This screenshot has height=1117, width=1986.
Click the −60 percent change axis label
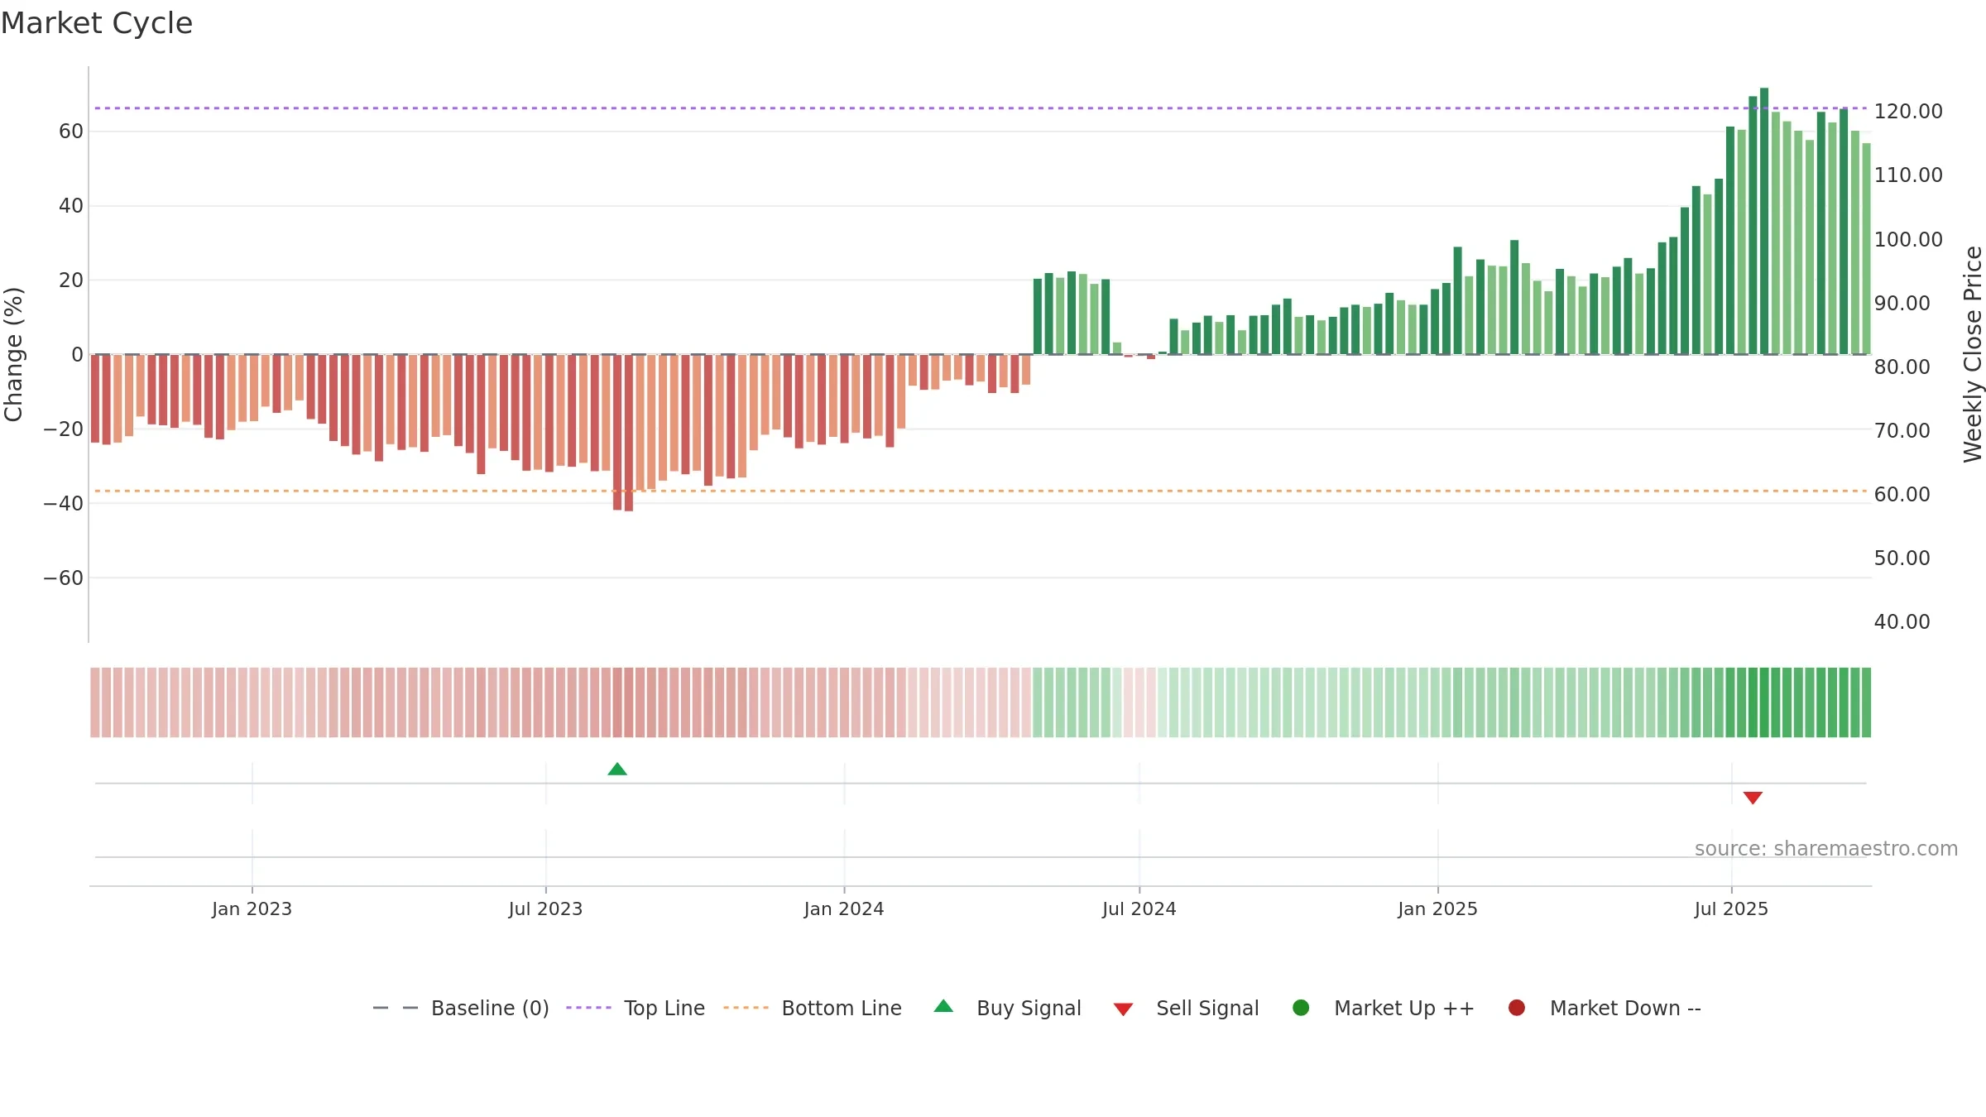(x=64, y=578)
